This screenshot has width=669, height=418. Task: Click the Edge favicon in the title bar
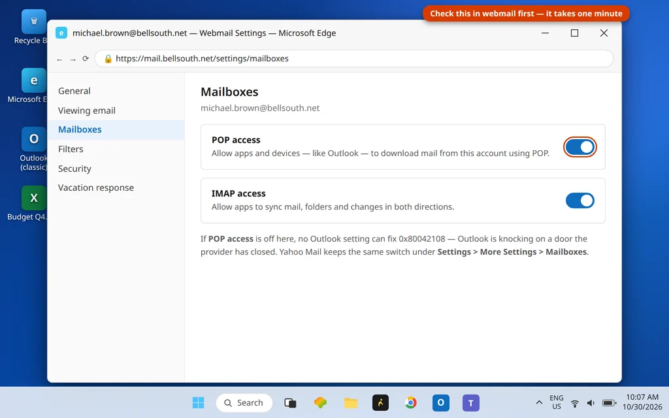[x=61, y=33]
